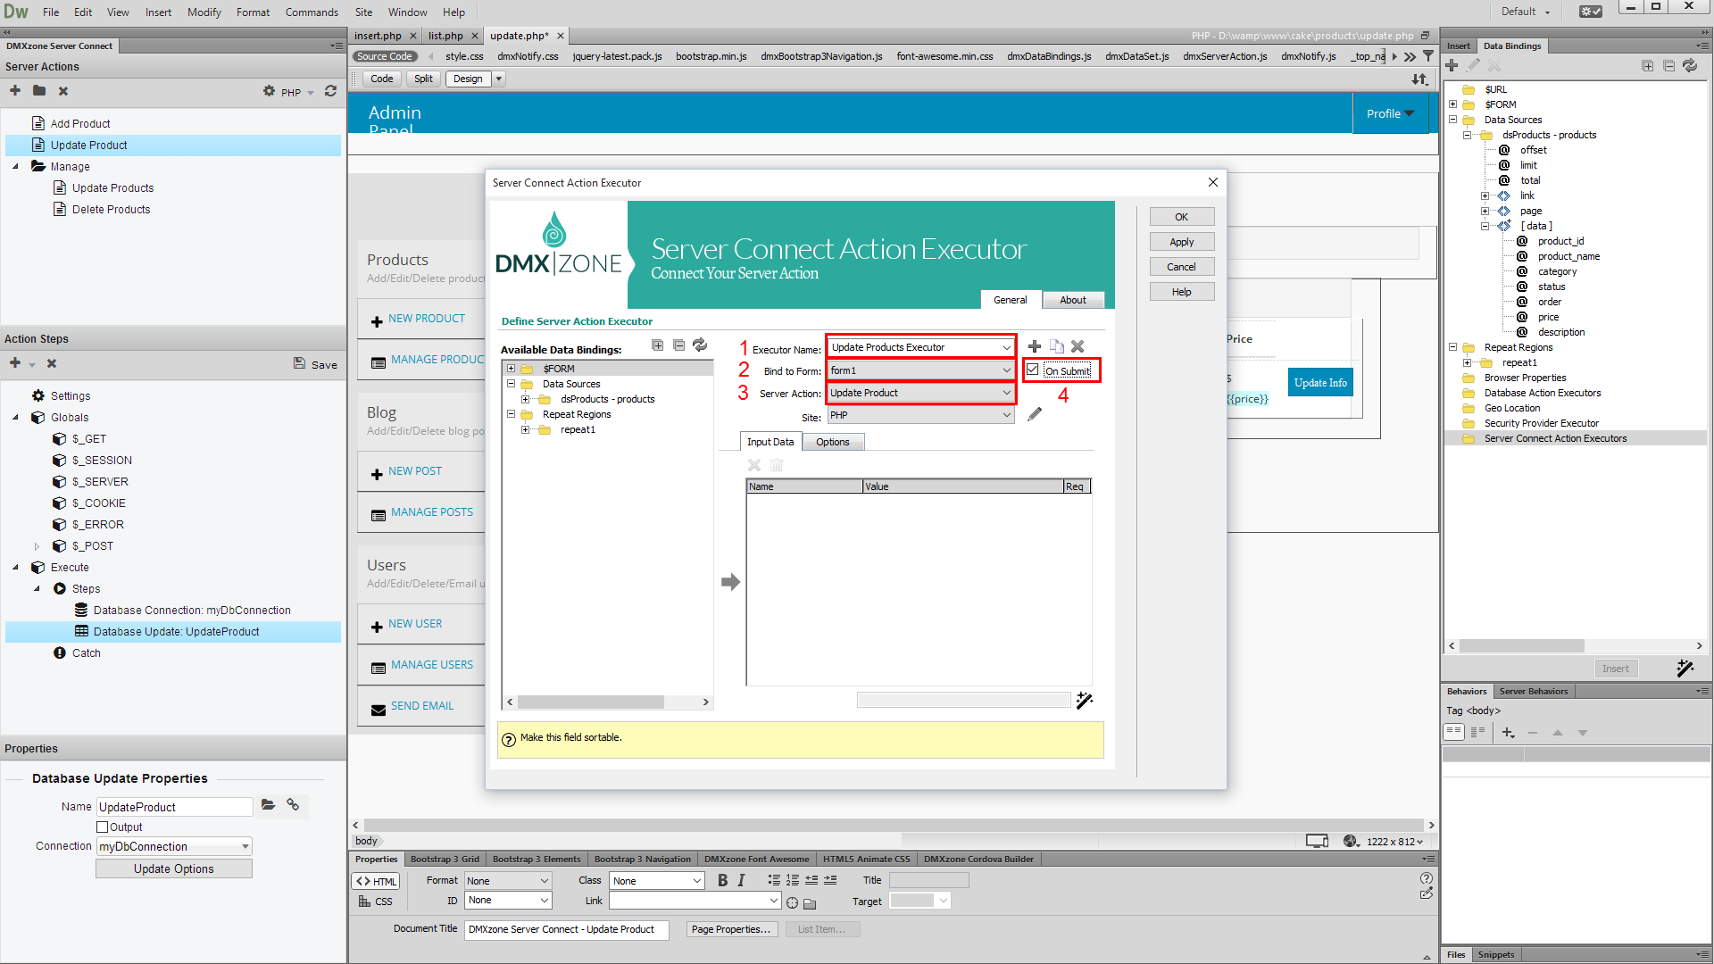Click Apply button in dialog

1181,242
